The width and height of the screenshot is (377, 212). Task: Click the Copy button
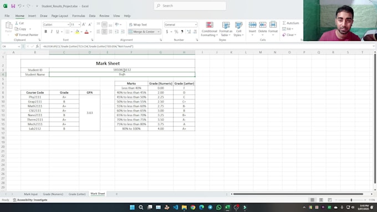click(21, 29)
